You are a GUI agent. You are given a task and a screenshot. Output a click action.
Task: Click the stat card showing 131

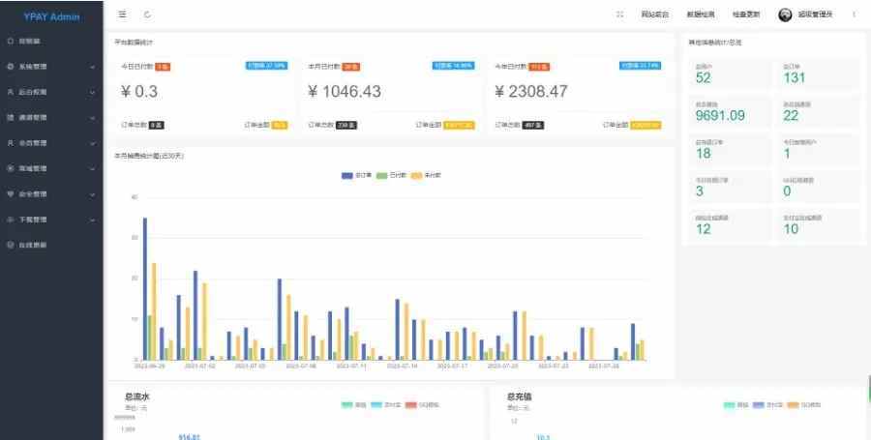[818, 73]
